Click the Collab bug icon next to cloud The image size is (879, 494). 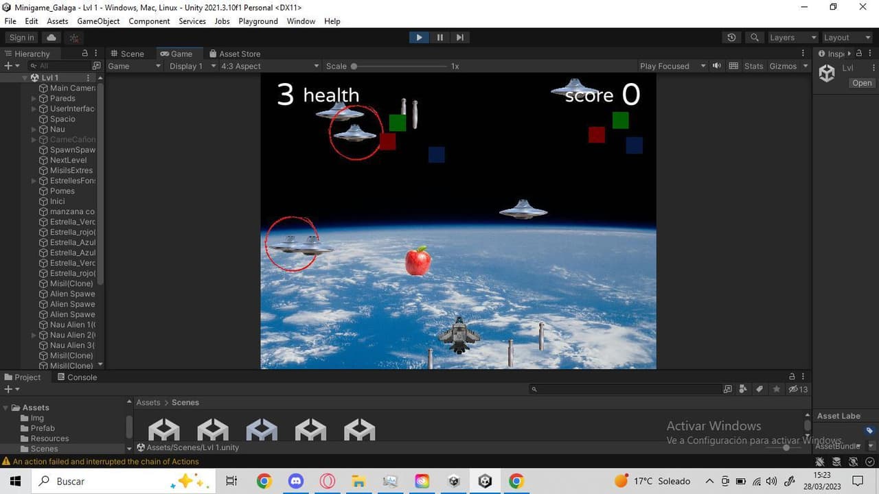click(74, 38)
